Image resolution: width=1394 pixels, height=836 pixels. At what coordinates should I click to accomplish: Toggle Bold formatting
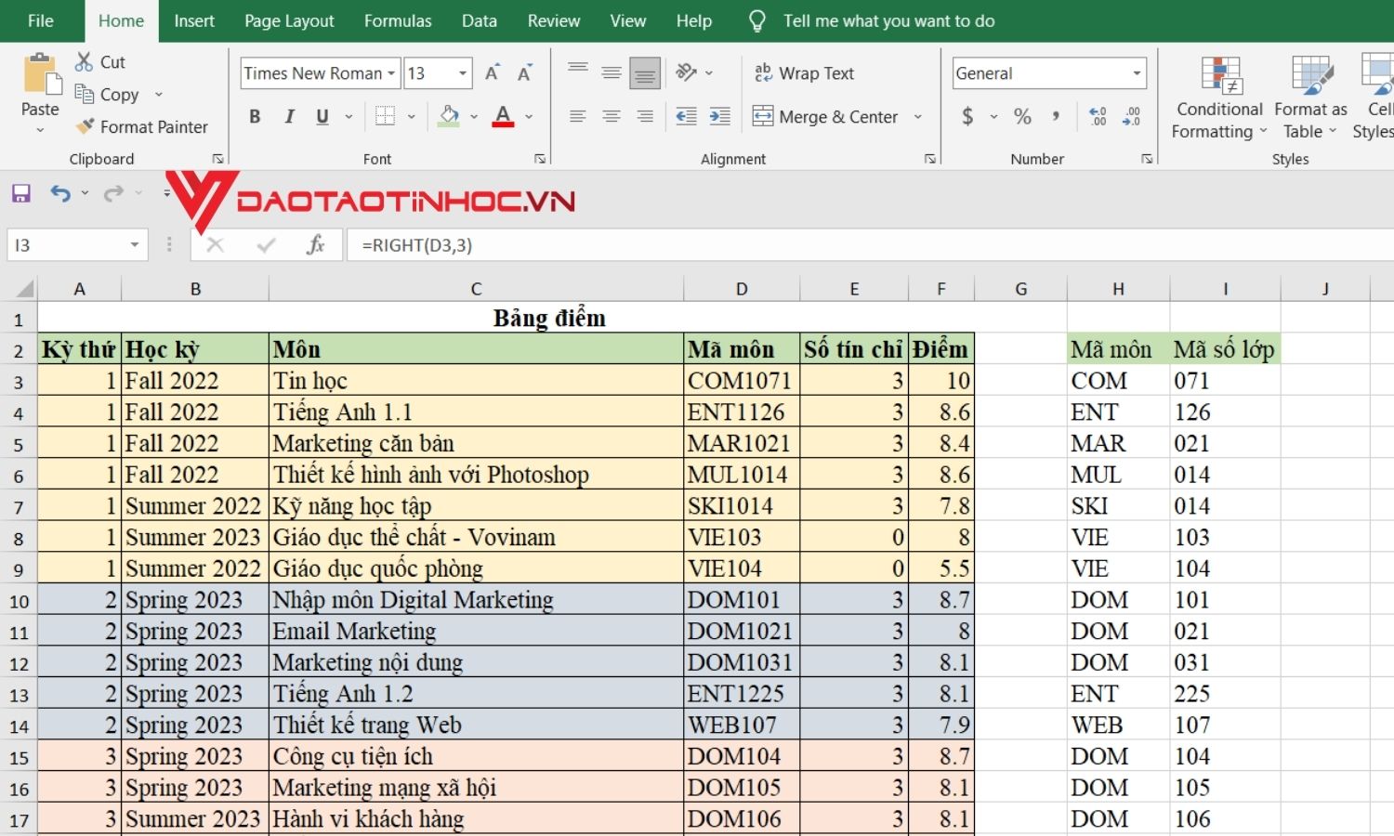click(255, 116)
